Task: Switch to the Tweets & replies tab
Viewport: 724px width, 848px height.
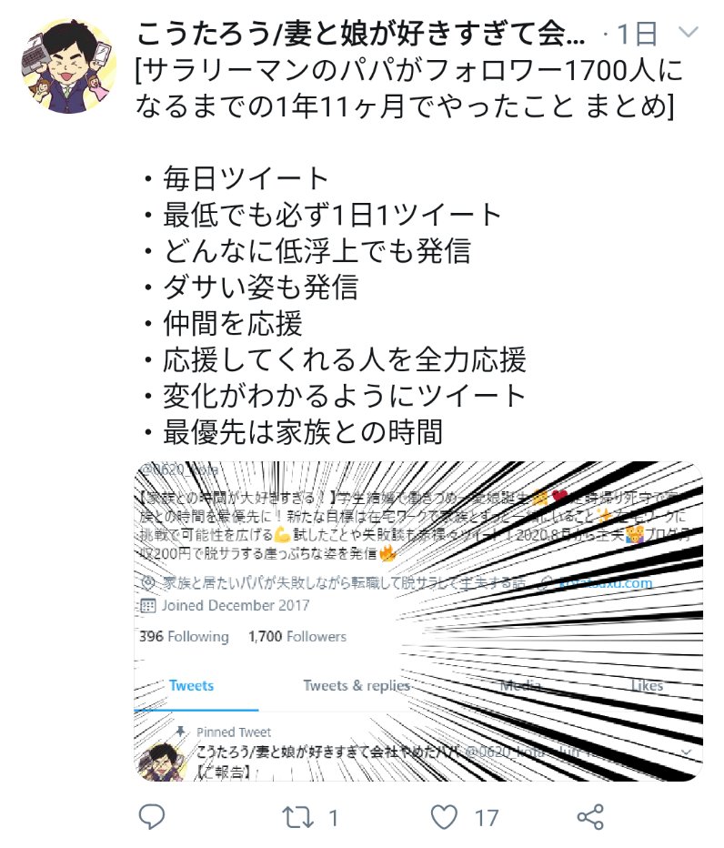Action: pos(357,686)
